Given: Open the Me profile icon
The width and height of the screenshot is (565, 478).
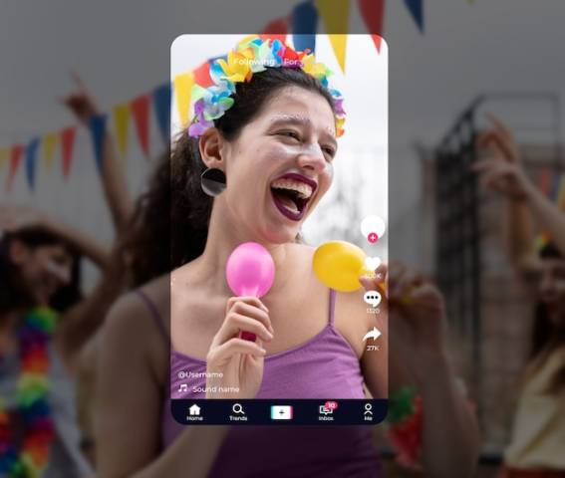Looking at the screenshot, I should point(368,413).
